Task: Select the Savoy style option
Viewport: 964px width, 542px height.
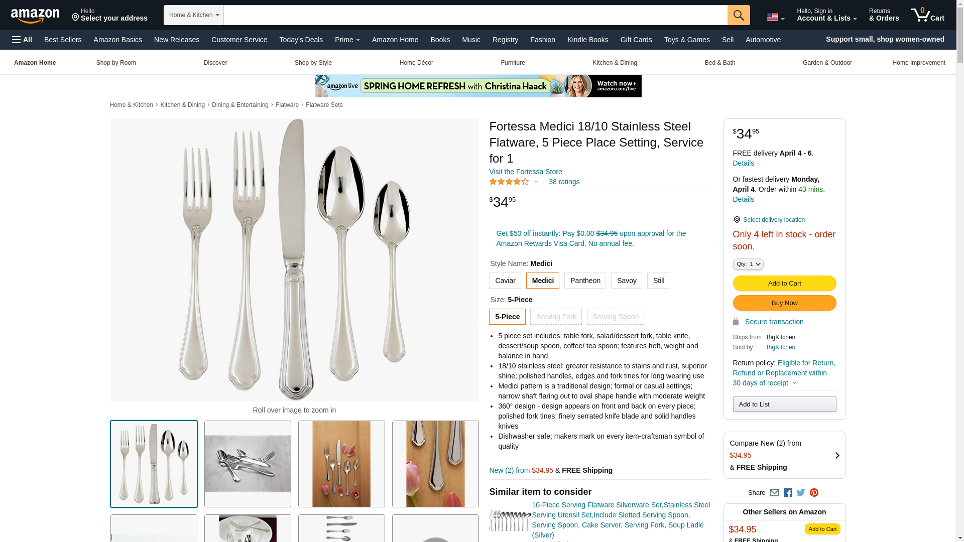Action: pos(627,281)
